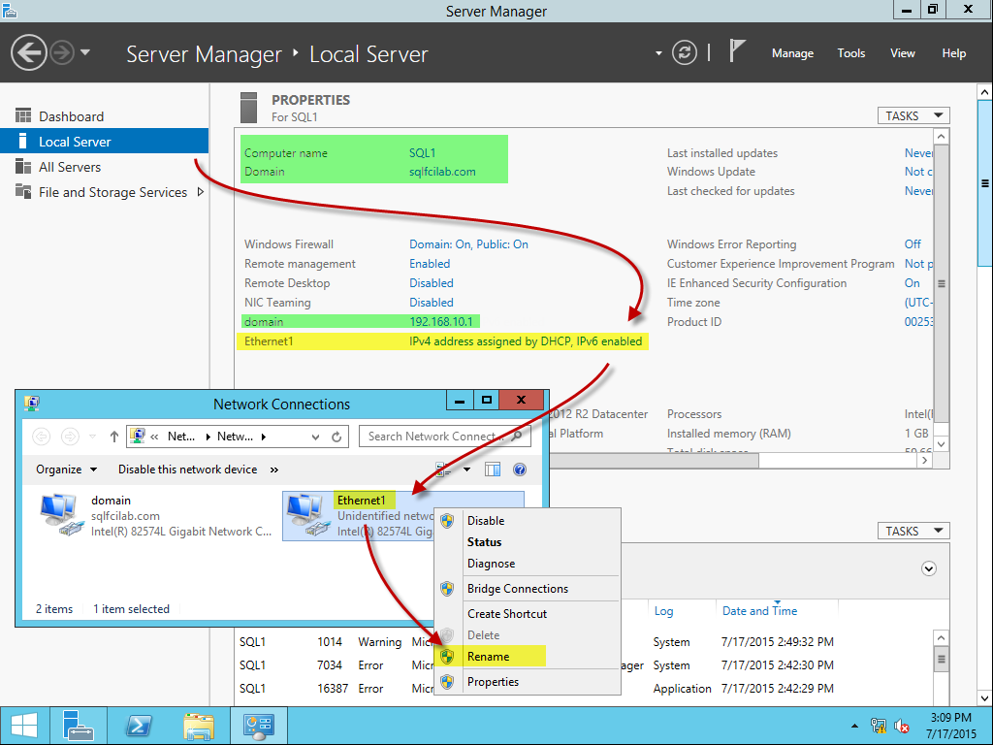
Task: Click the network tray icon with warning
Action: [x=879, y=726]
